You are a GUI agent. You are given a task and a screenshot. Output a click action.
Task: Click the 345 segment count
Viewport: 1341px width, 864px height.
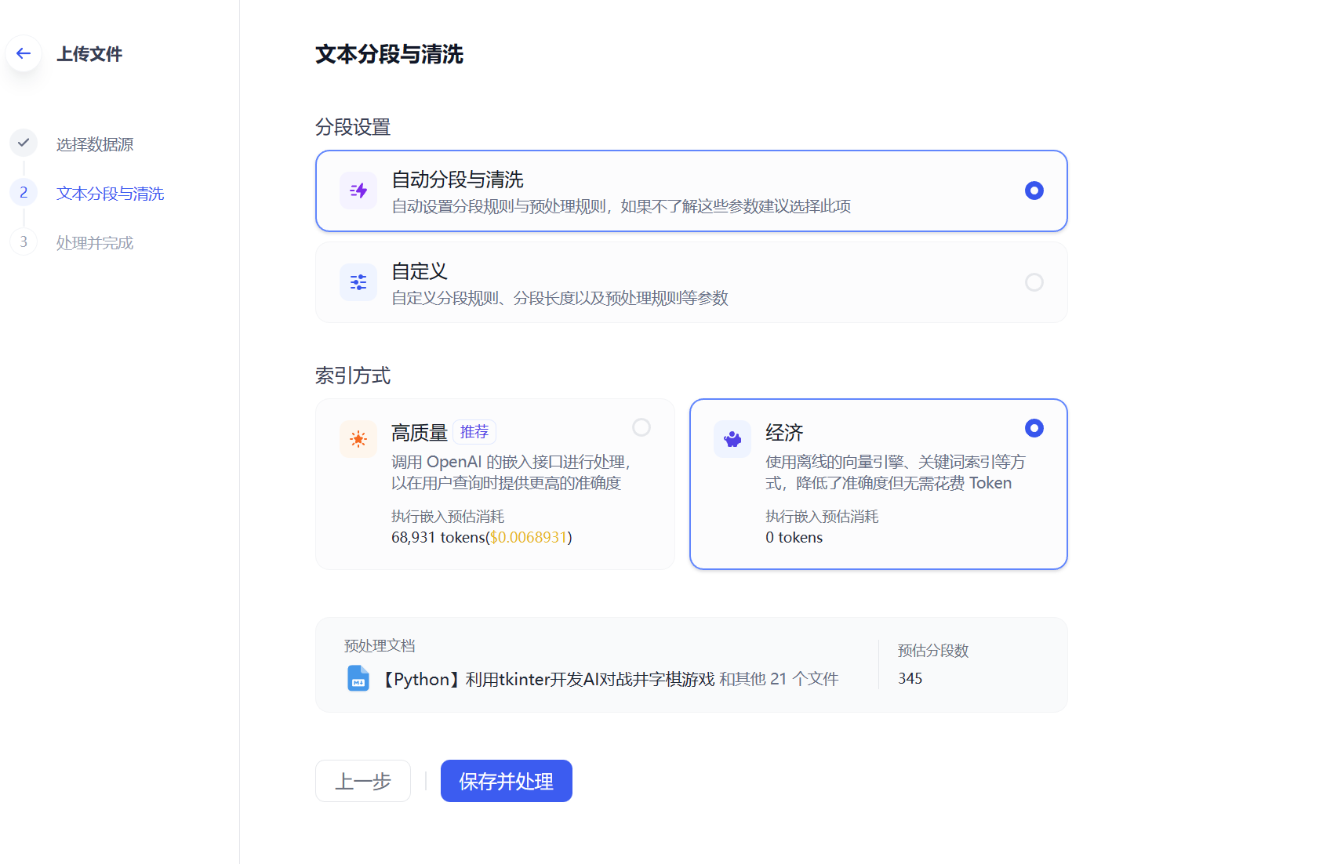910,678
